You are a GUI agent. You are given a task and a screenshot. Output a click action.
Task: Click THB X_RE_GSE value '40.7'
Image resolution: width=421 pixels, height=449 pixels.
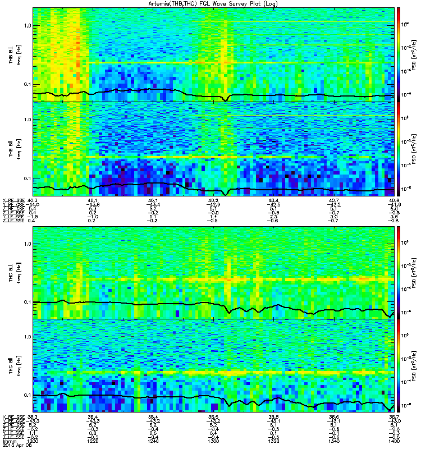coord(333,201)
